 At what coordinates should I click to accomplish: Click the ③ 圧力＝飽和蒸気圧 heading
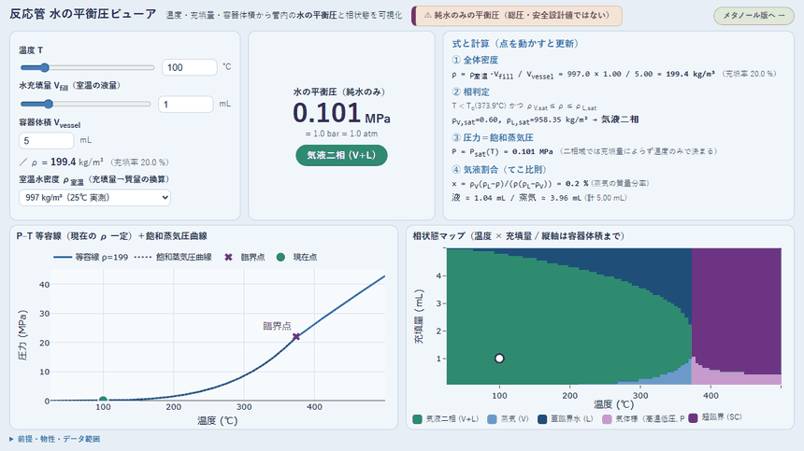coord(493,137)
